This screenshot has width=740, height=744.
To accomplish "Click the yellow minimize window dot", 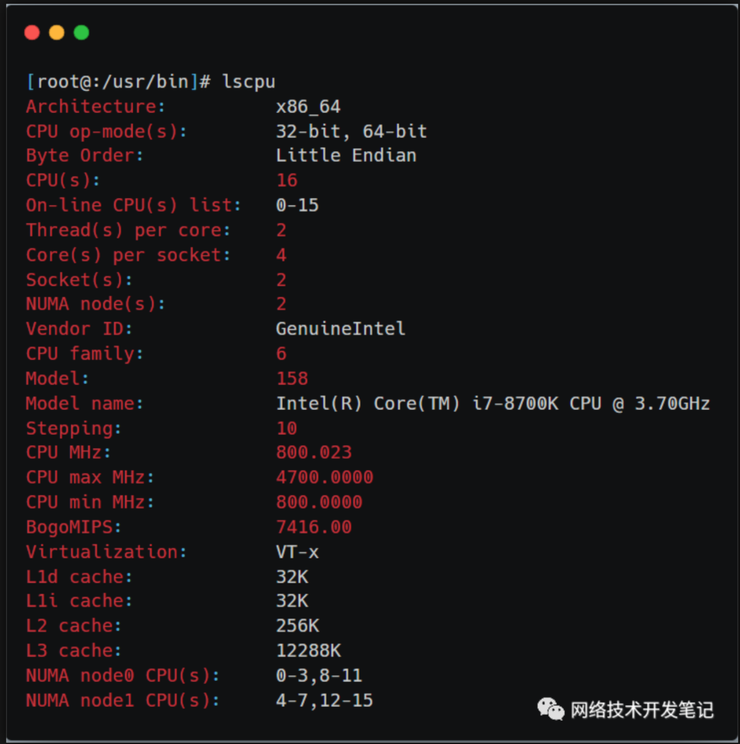I will pyautogui.click(x=57, y=32).
